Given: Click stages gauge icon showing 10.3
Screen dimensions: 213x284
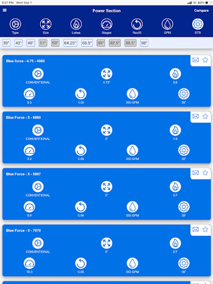Looking at the screenshot, I should point(29,263).
